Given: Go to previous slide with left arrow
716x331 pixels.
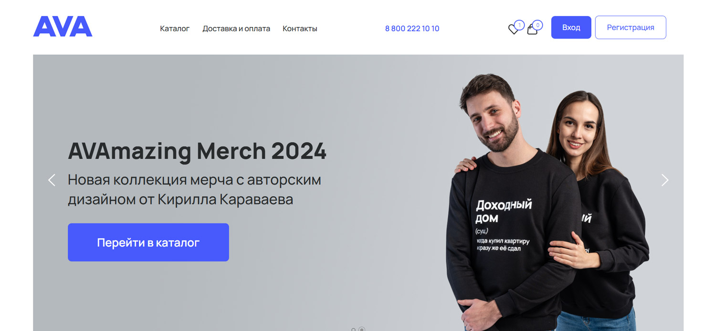Looking at the screenshot, I should pos(52,180).
